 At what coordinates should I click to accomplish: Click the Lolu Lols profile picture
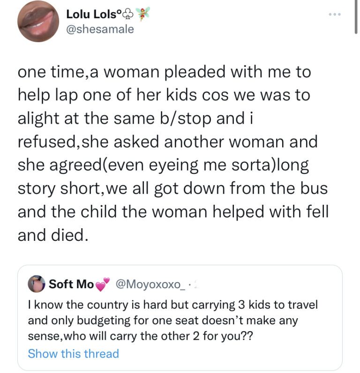point(37,21)
